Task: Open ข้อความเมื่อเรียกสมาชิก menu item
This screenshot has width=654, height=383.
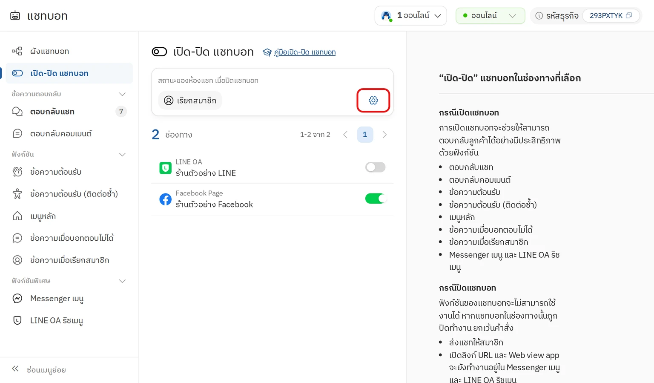Action: pyautogui.click(x=69, y=260)
